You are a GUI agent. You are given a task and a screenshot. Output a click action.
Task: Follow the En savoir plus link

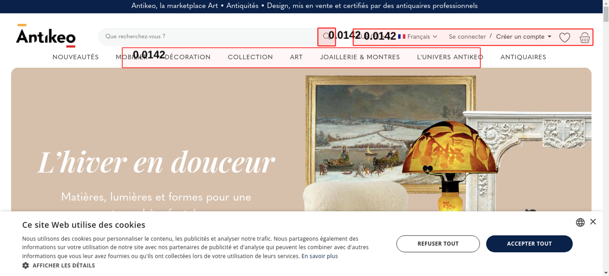pyautogui.click(x=319, y=256)
